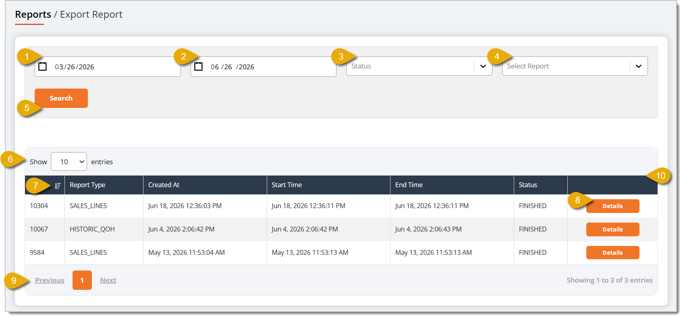Click the Status filter field
Viewport: 683px width, 318px height.
coord(419,66)
